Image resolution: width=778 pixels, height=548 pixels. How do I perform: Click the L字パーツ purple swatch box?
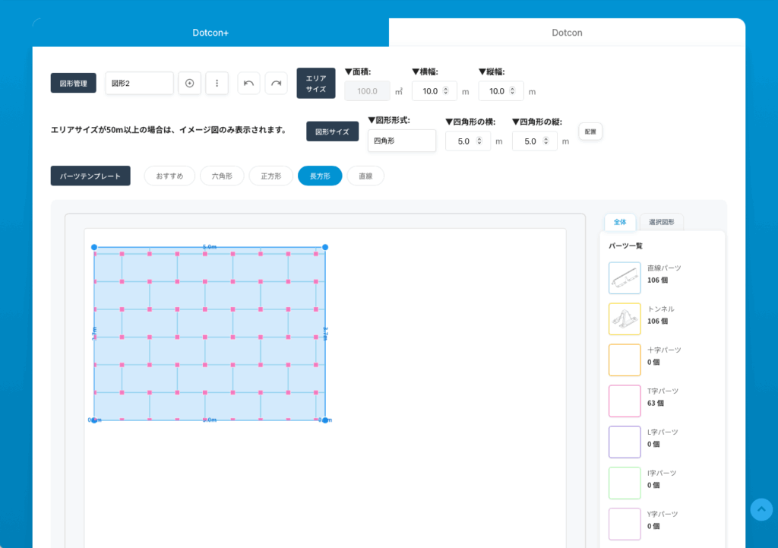click(625, 442)
